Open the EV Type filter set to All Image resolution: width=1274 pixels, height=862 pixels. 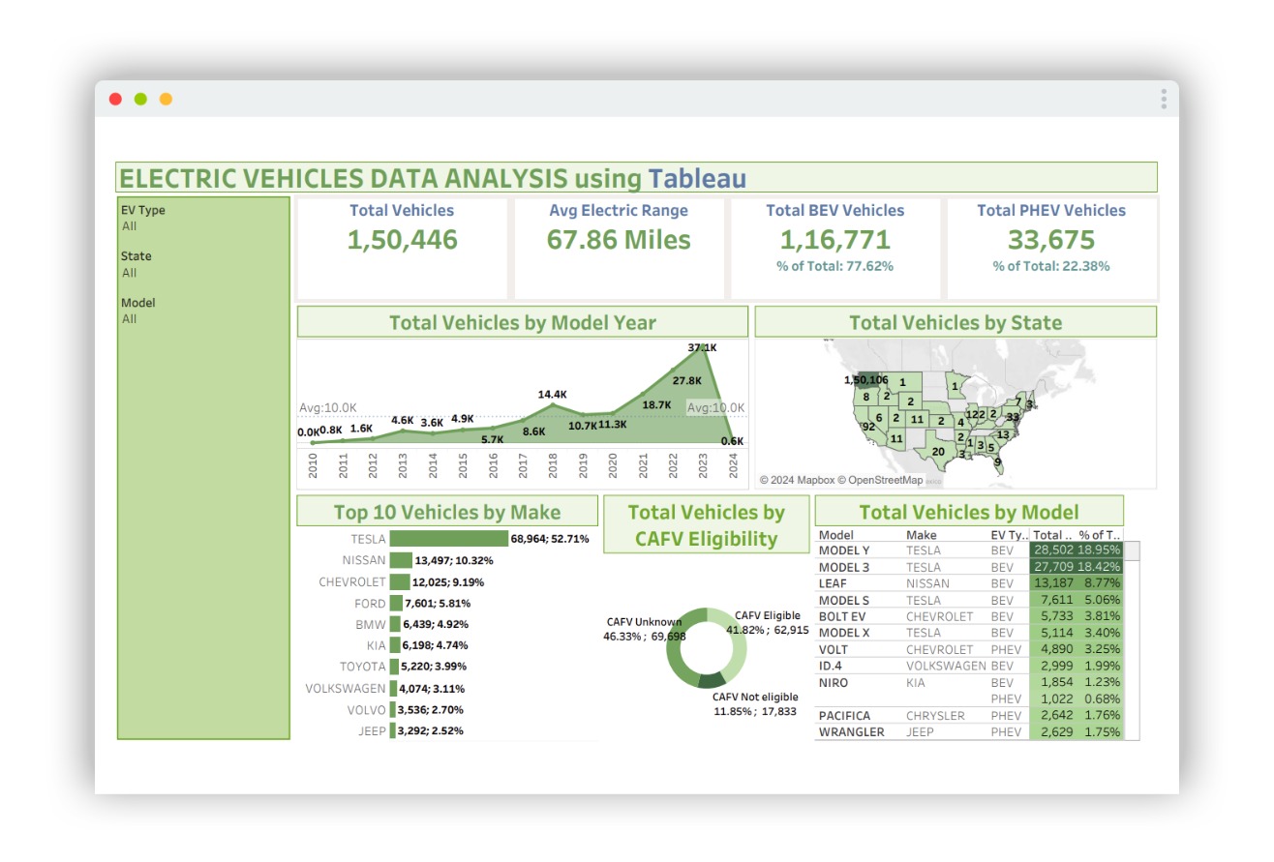[130, 226]
